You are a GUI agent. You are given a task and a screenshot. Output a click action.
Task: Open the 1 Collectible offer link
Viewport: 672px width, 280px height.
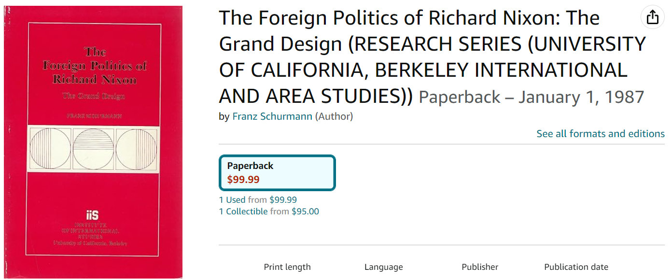pyautogui.click(x=243, y=211)
